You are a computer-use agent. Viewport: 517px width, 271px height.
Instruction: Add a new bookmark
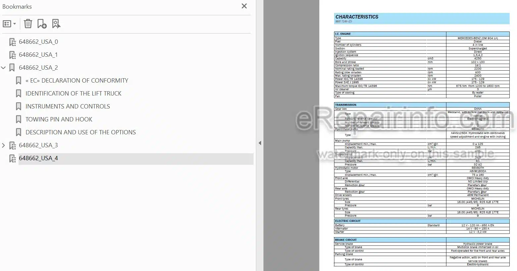click(x=42, y=24)
